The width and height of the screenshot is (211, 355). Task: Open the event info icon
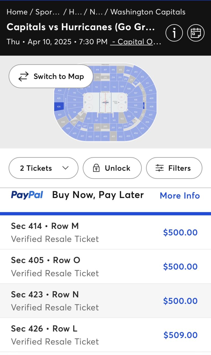174,33
